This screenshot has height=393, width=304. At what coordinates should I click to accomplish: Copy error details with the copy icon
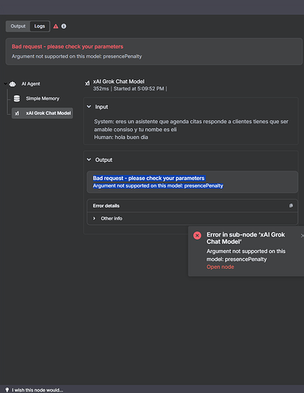(291, 206)
